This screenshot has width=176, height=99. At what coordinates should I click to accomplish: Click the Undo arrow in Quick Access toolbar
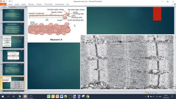point(6,1)
